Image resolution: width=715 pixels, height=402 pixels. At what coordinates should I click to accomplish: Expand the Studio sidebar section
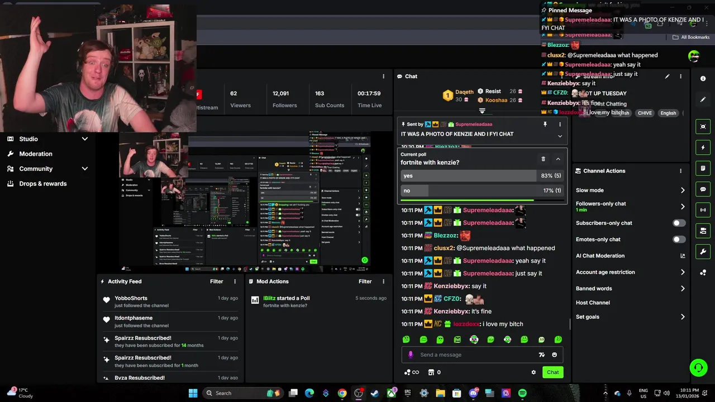[85, 139]
